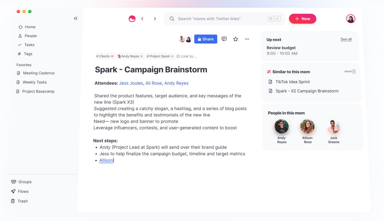Create a new mem with New button
Screen dimensions: 384x221
pos(303,19)
